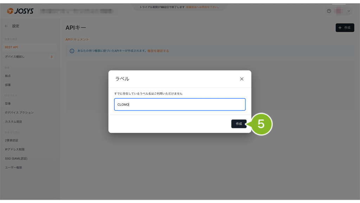Select REST API in the sidebar

(x=11, y=47)
